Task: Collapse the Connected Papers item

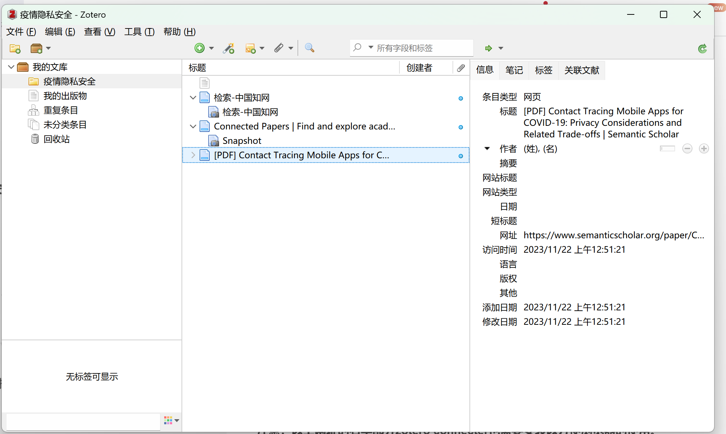Action: click(x=193, y=126)
